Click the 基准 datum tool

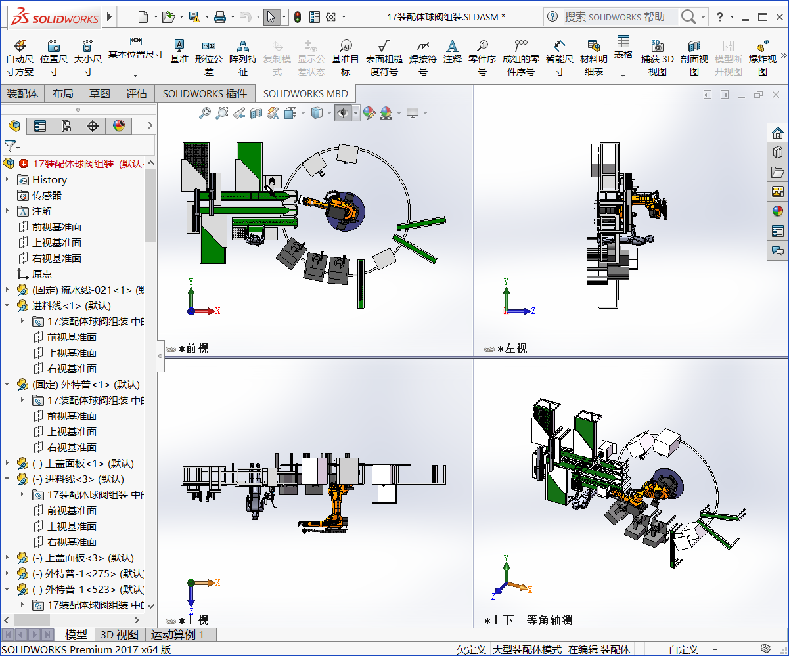point(179,51)
